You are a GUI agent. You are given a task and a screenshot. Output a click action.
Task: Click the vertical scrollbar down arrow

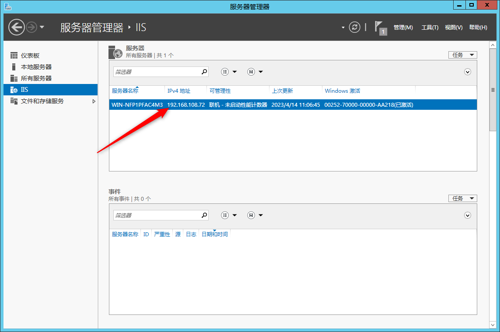(x=493, y=325)
